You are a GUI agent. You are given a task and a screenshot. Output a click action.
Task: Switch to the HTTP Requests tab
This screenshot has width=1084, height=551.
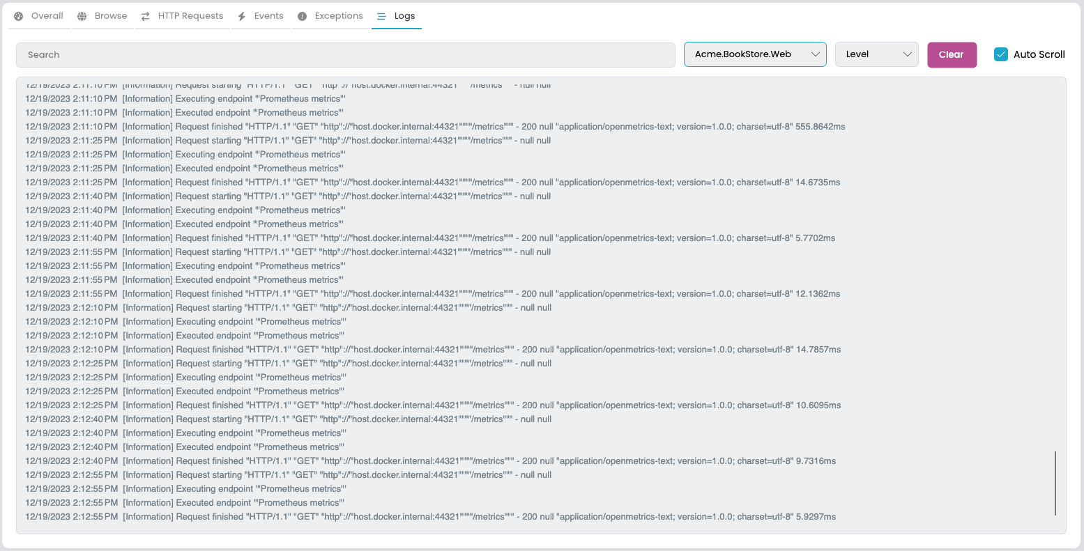pos(190,15)
